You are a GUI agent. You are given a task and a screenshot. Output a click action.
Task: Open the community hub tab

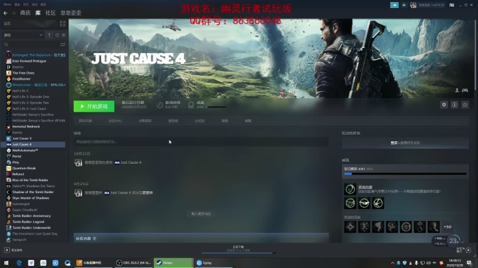click(116, 121)
